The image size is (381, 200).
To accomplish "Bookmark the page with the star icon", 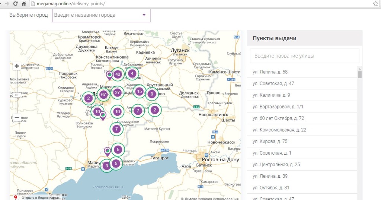I will (375, 4).
